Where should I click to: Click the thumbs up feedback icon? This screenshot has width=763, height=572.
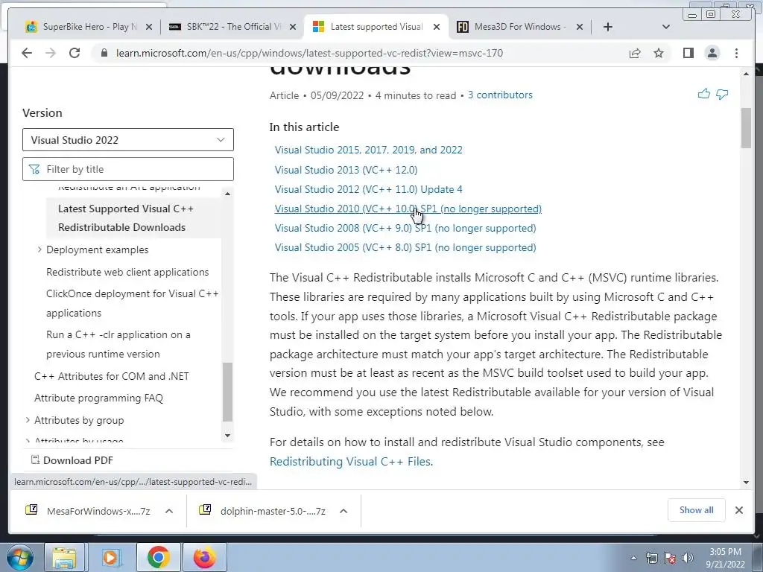[x=703, y=94]
